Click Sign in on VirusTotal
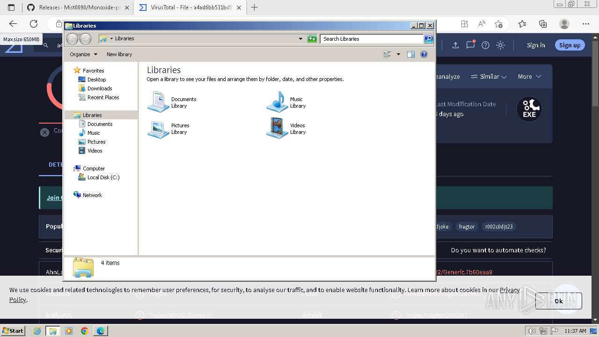 coord(536,45)
